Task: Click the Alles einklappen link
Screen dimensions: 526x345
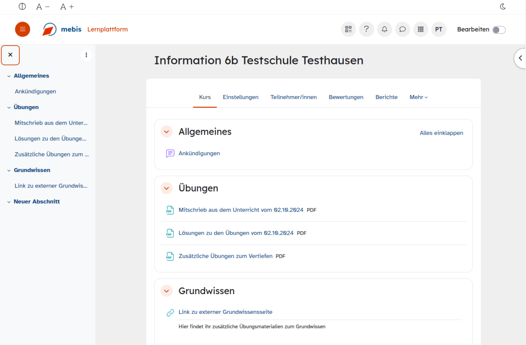Action: (x=441, y=133)
